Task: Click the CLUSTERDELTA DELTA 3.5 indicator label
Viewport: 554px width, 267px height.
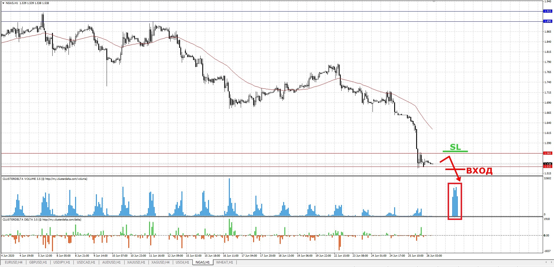Action: (x=42, y=220)
